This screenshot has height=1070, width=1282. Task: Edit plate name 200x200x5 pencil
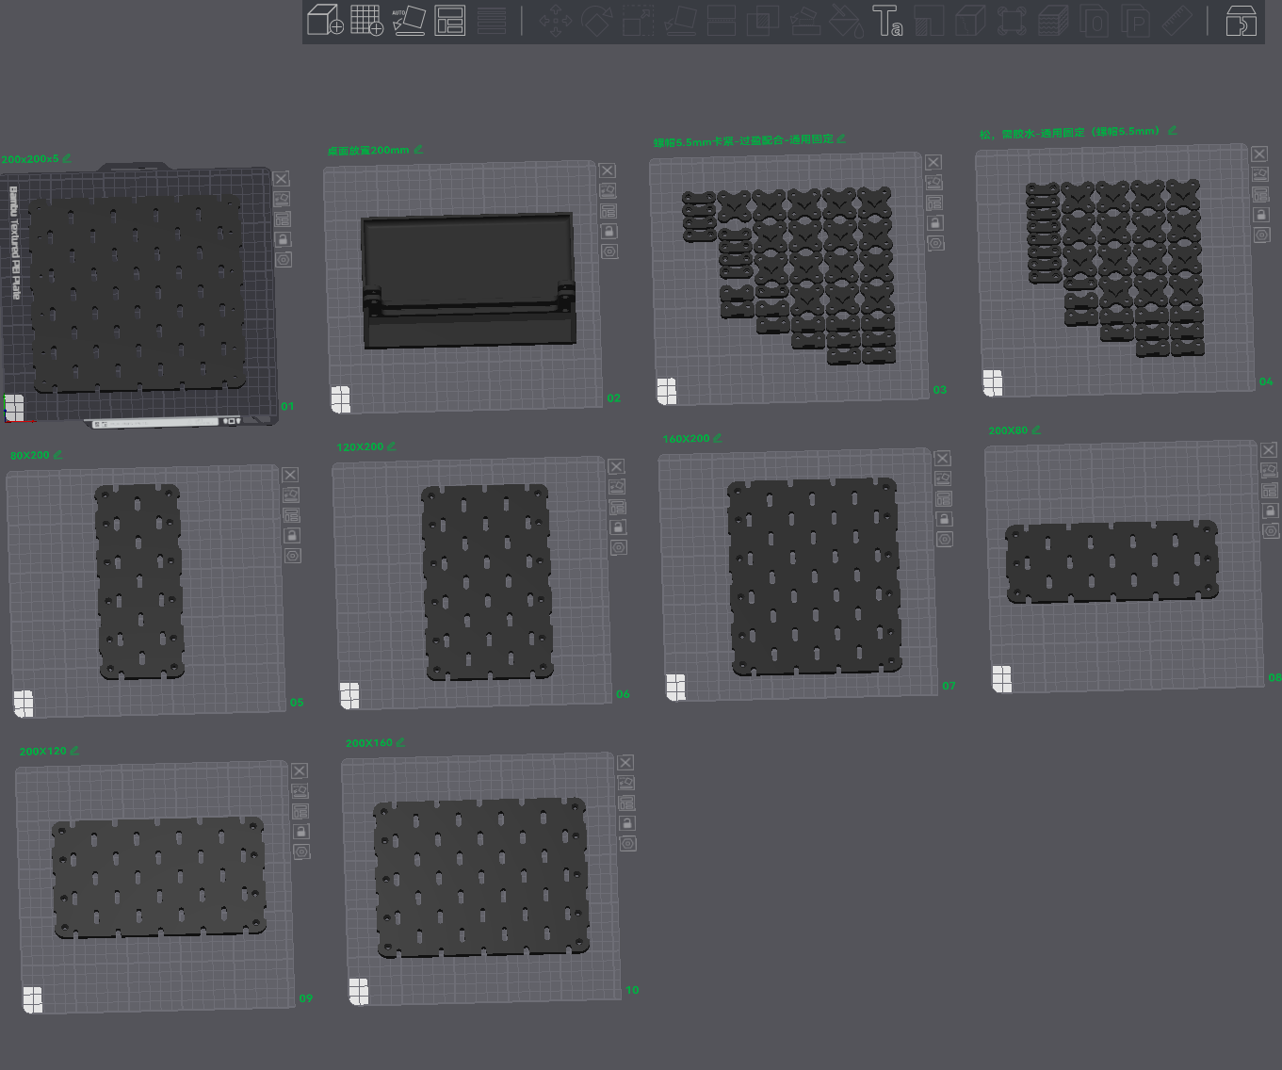[x=66, y=158]
